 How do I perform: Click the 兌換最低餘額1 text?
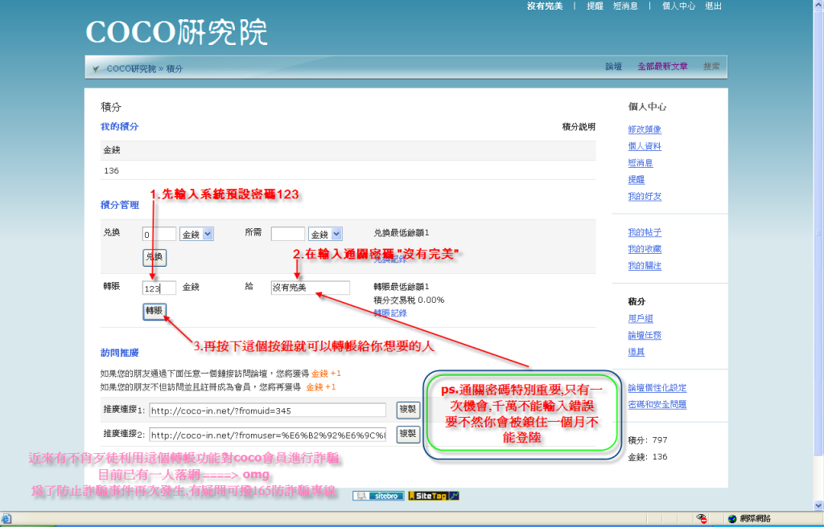(402, 232)
